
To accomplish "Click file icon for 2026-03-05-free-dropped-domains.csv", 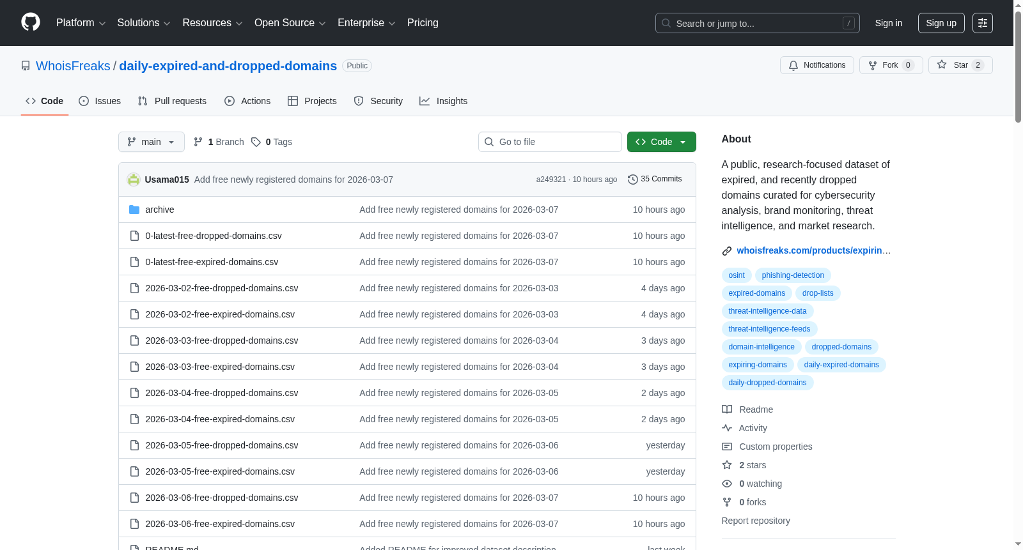I will pyautogui.click(x=134, y=445).
